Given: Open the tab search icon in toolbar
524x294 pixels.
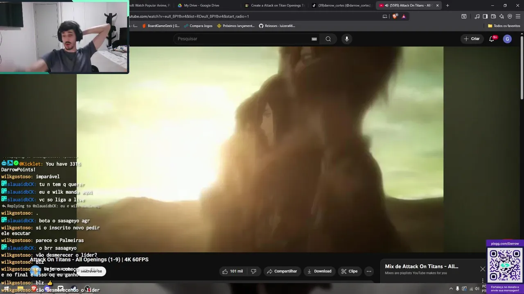Looking at the screenshot, I should coord(464,16).
